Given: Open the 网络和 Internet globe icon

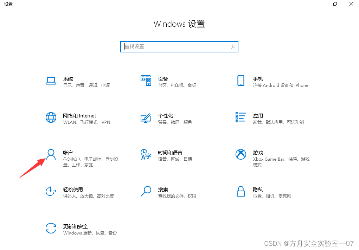Looking at the screenshot, I should 51,118.
